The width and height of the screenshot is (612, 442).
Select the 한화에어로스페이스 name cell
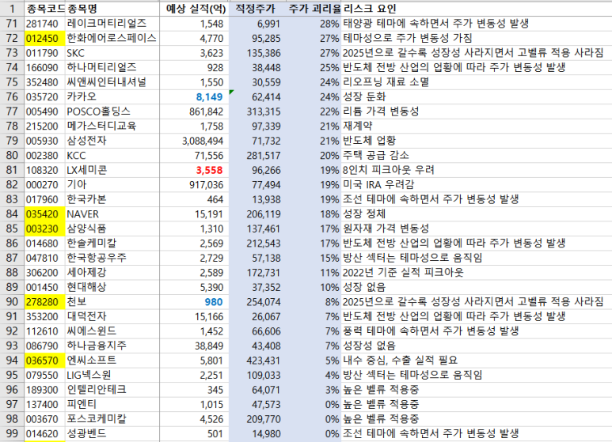(x=112, y=38)
